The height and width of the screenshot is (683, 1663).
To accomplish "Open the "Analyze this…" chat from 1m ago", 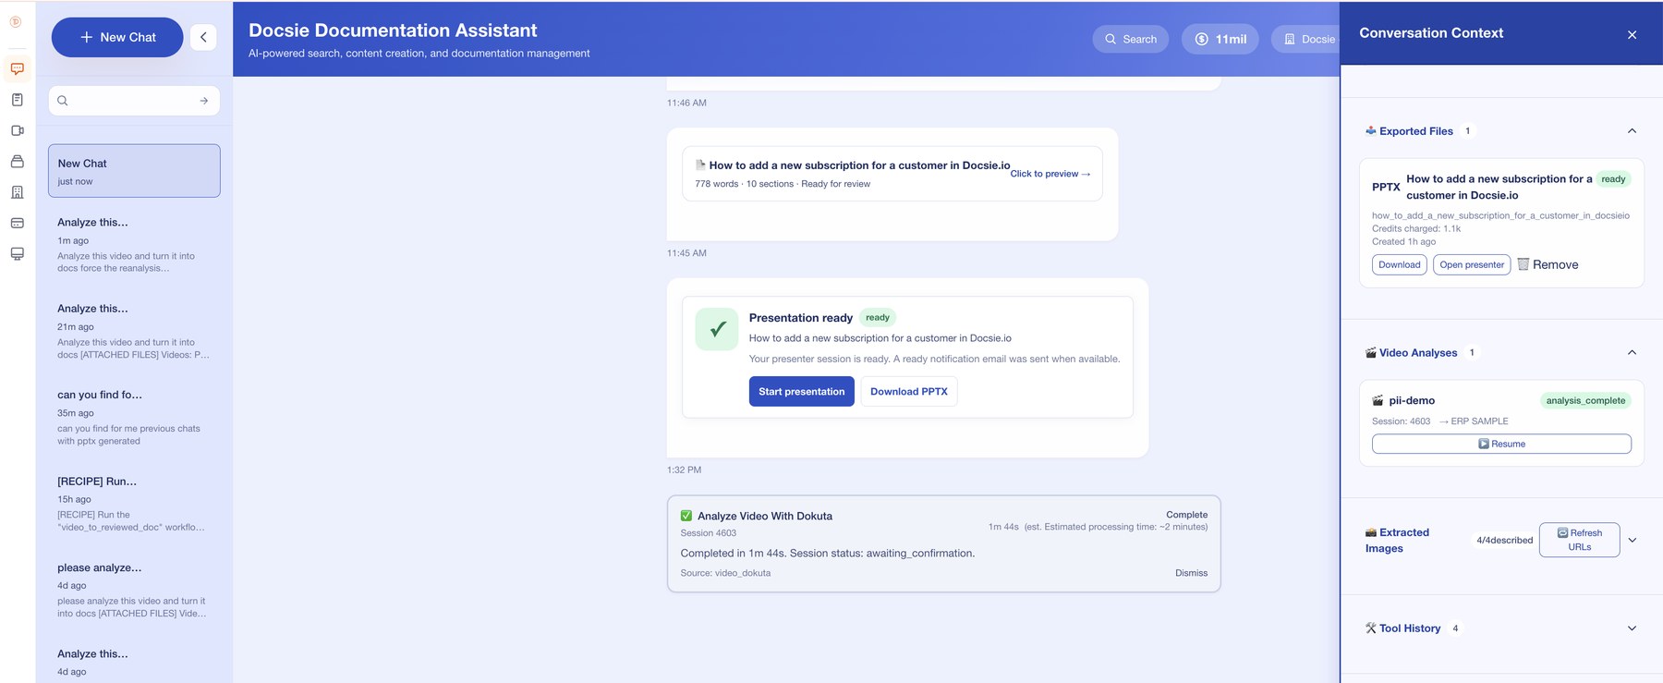I will click(134, 245).
